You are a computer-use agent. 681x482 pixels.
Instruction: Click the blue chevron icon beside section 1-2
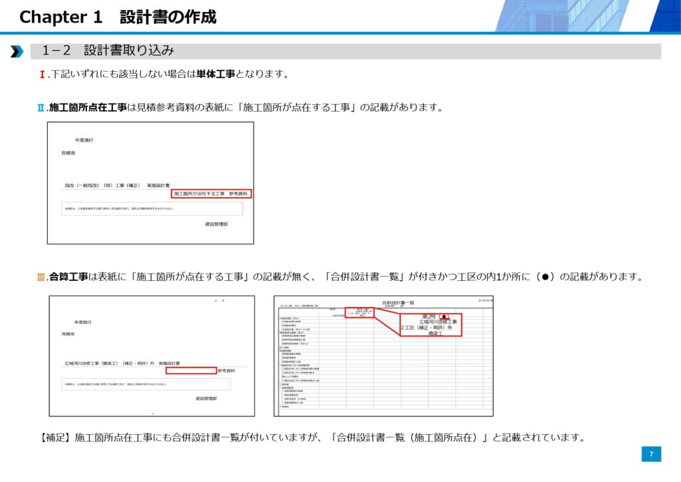[x=17, y=51]
